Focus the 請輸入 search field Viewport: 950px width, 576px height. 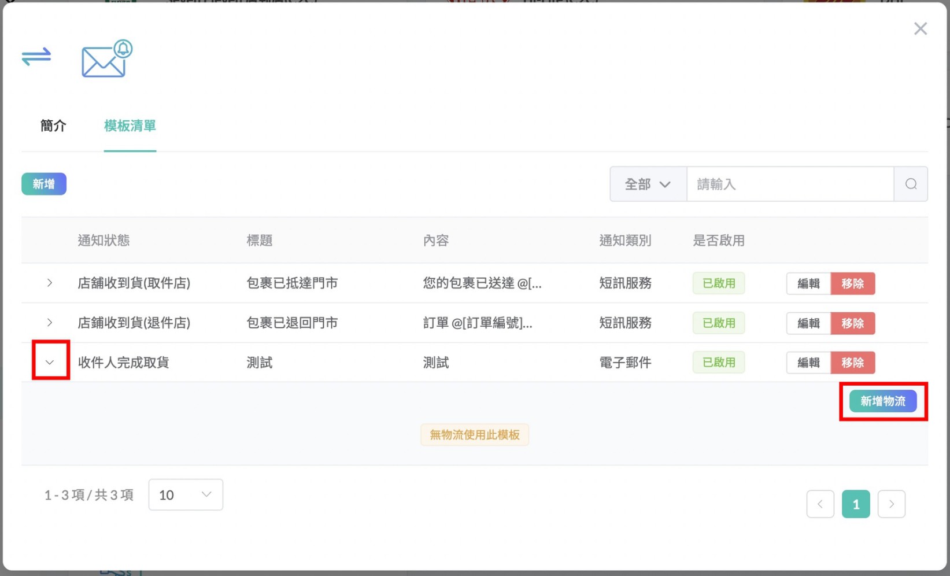coord(789,184)
